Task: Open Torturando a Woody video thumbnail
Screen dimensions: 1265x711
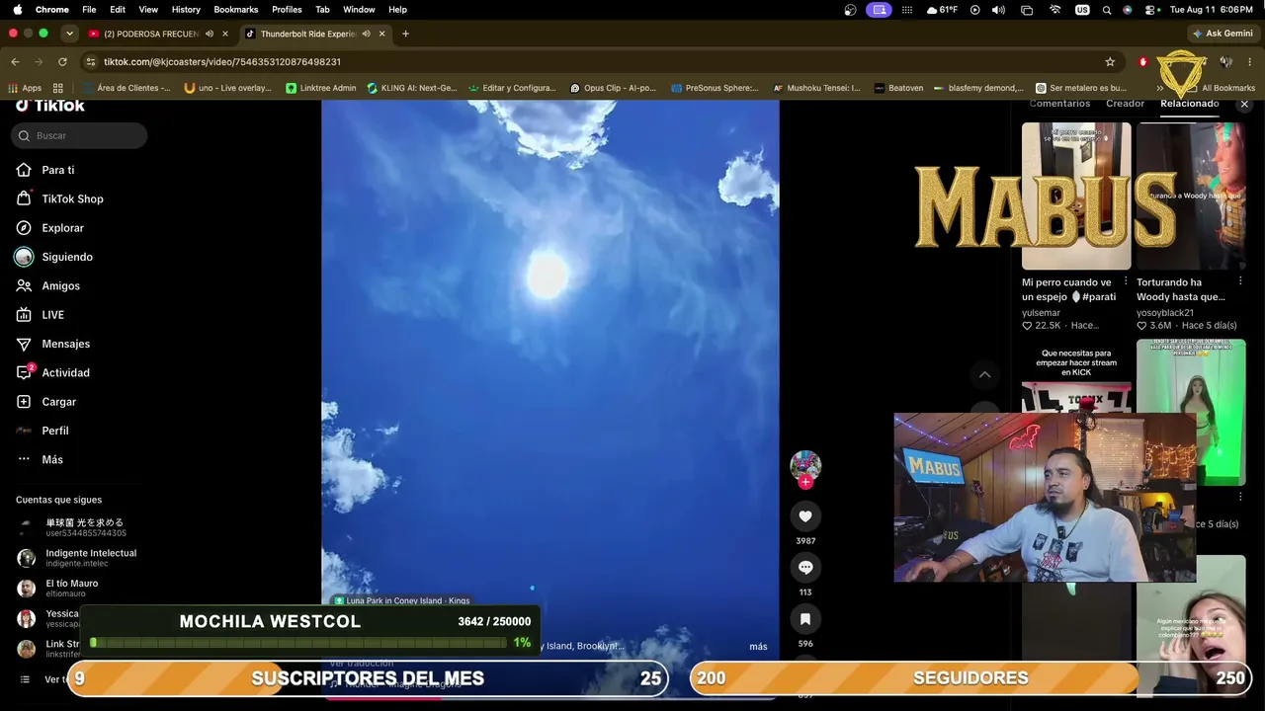Action: [1191, 197]
